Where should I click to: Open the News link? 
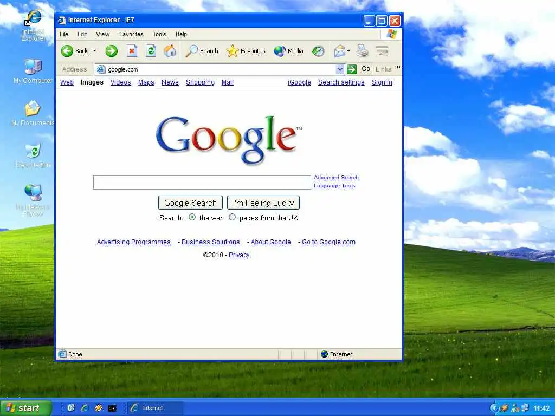point(170,82)
